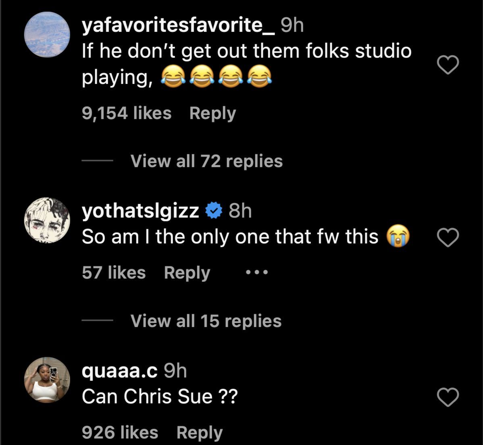
Task: Click the crying emoji in yothatslgizz's comment
Action: [x=398, y=237]
